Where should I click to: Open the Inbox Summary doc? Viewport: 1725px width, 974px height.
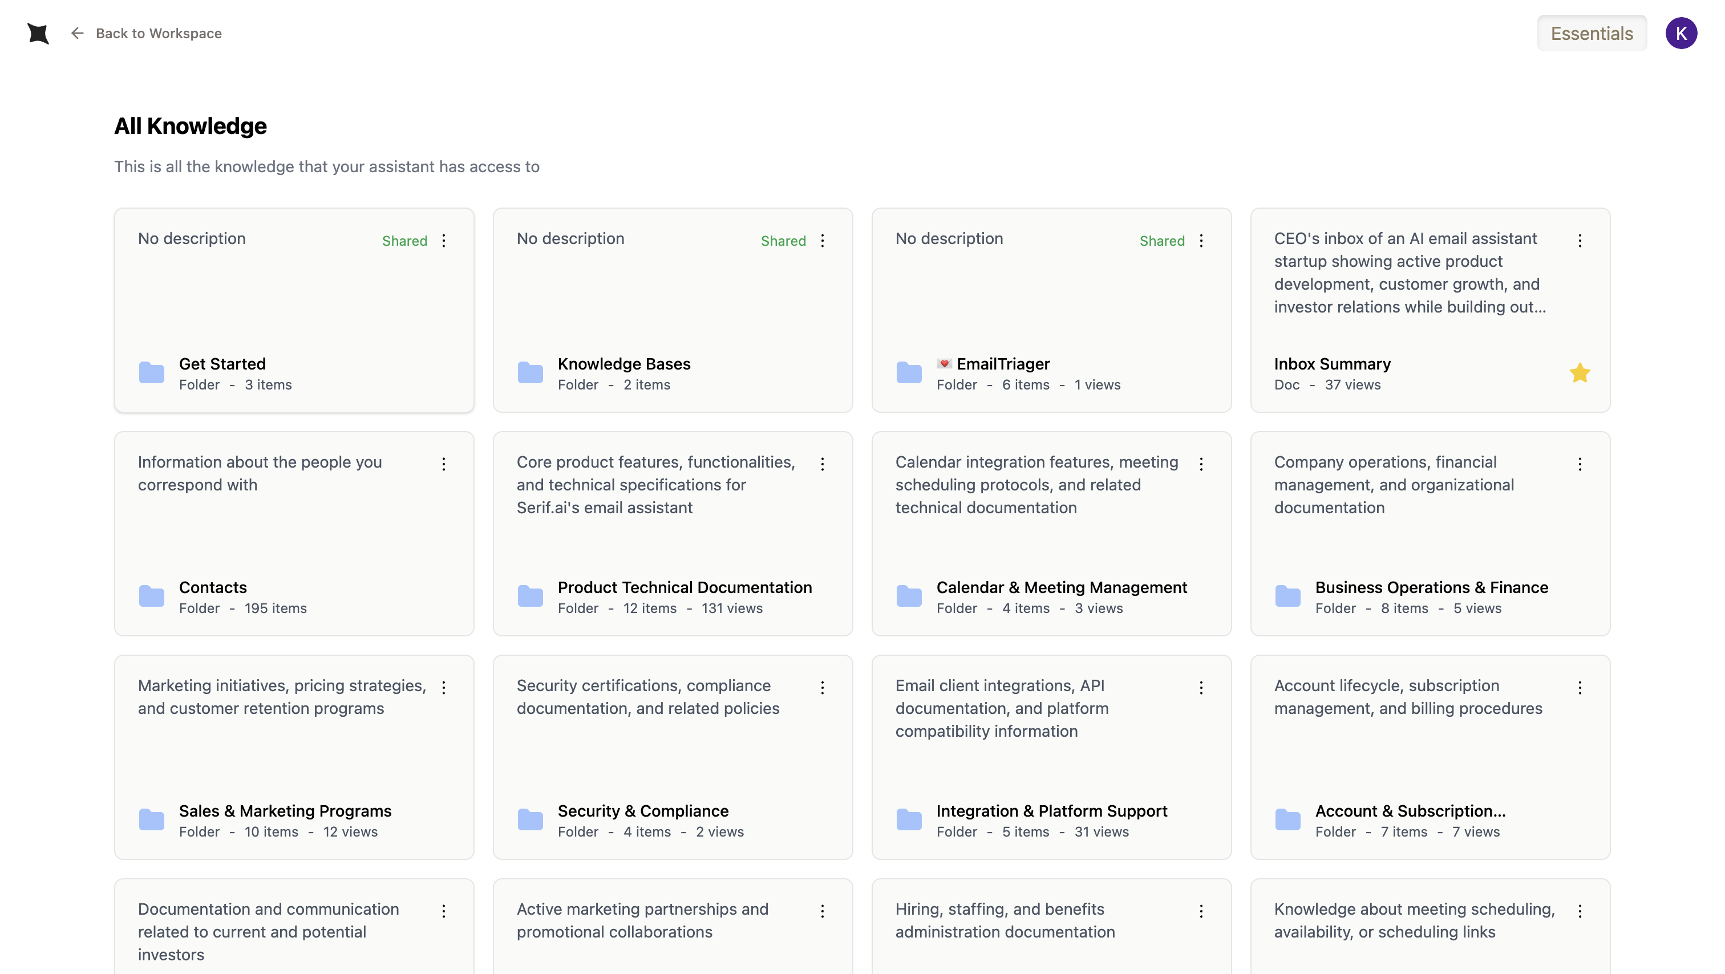click(1332, 364)
